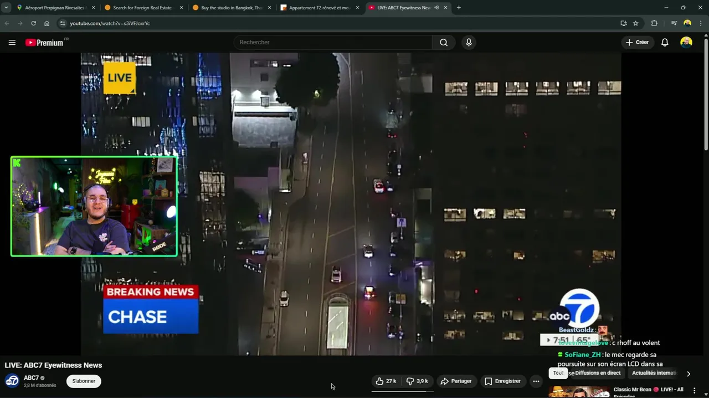Click the LIVE: ABC7 Eyewitness News title
This screenshot has width=709, height=398.
pos(53,365)
